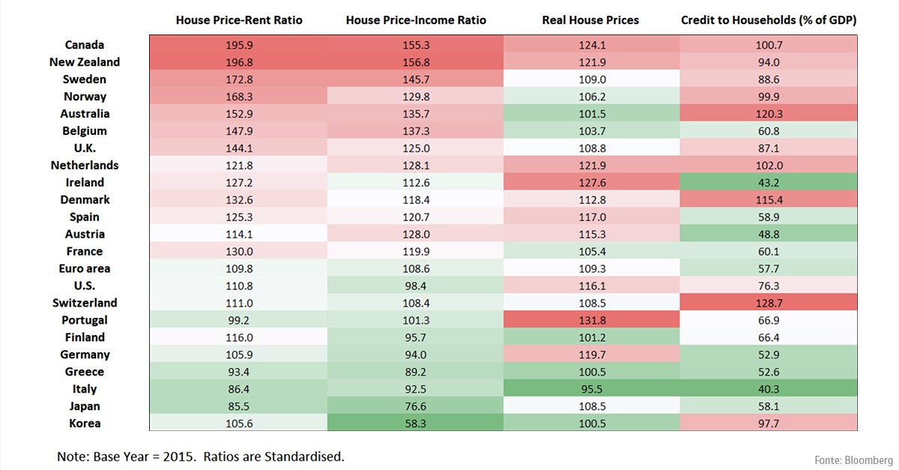Select Australia's 120.3 credit to households cell

769,114
